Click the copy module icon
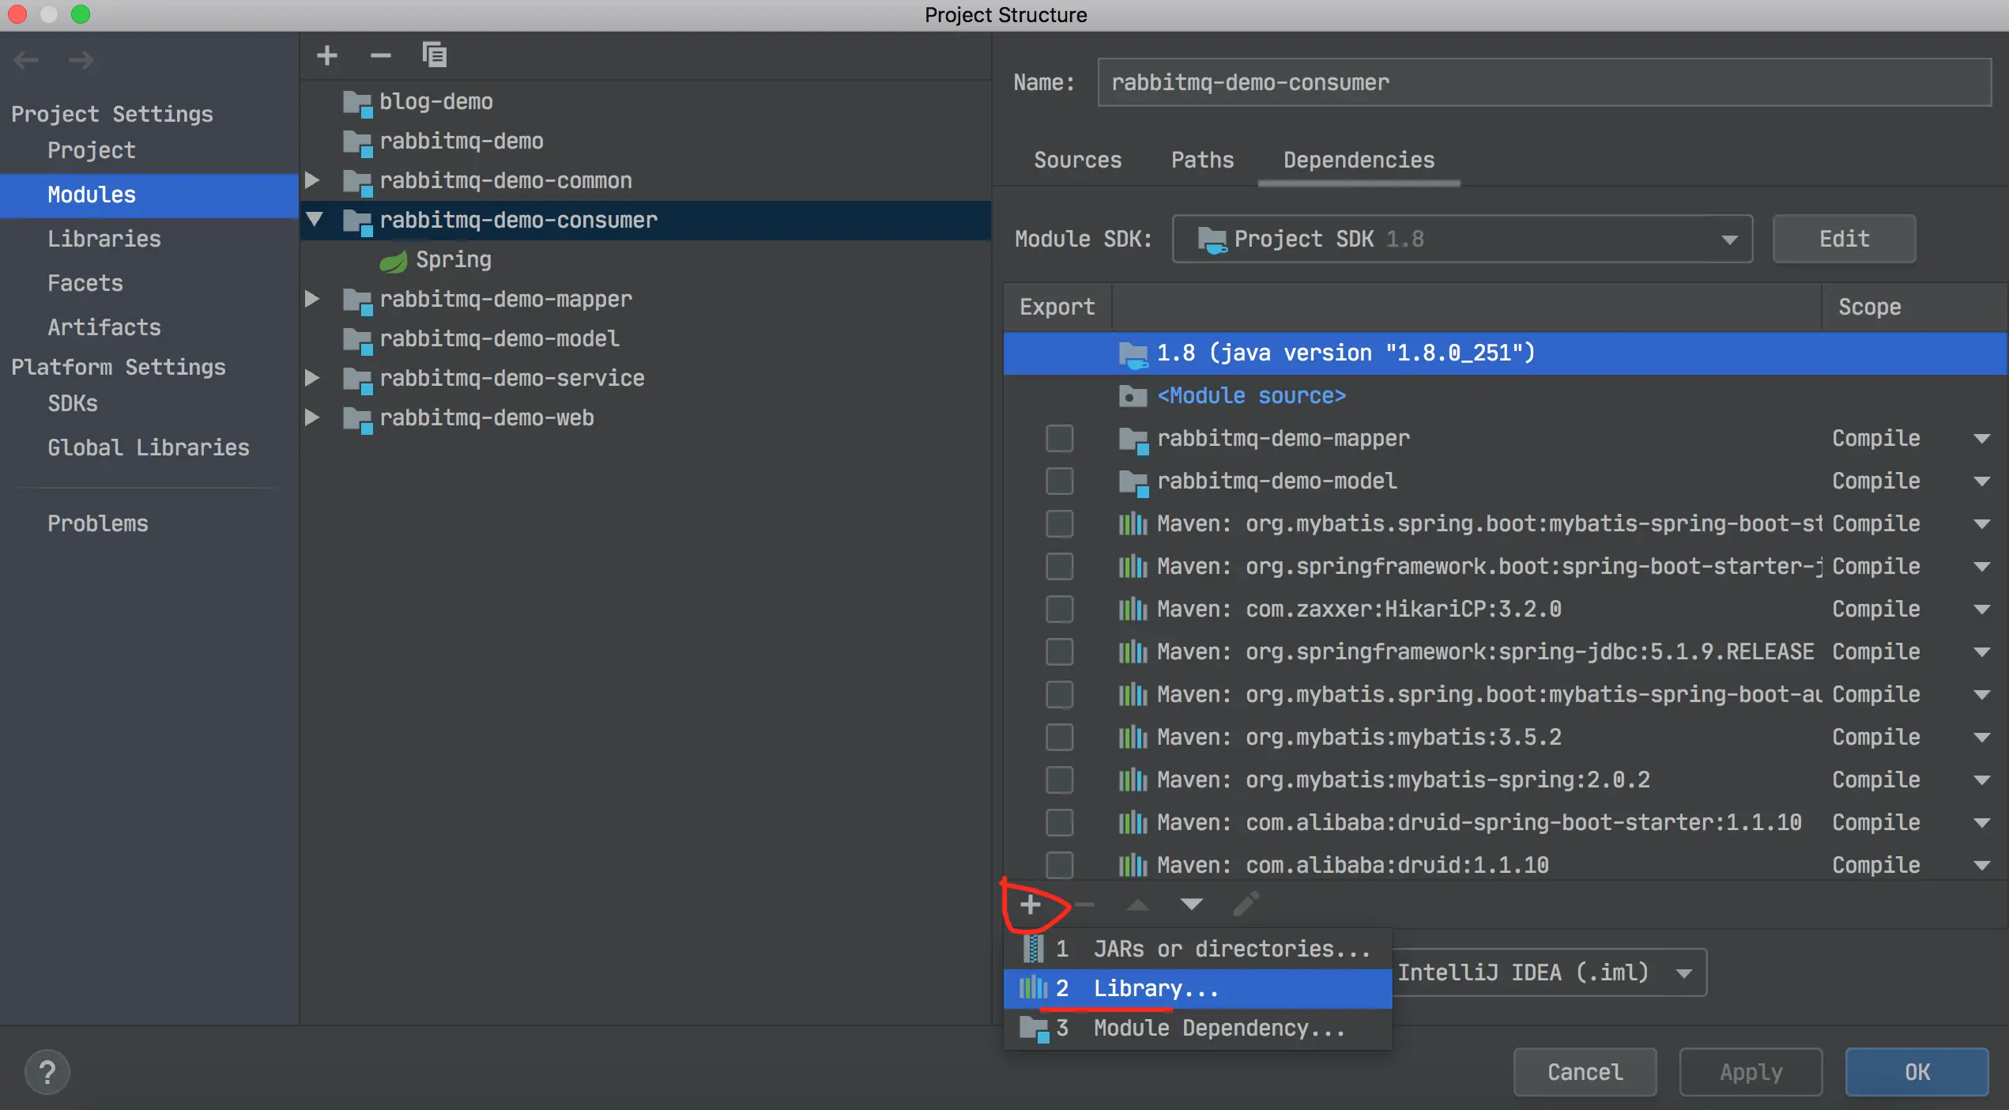Viewport: 2009px width, 1110px height. [x=434, y=55]
